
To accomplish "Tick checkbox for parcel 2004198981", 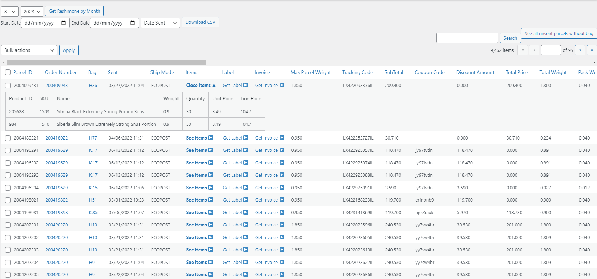I will pyautogui.click(x=8, y=213).
